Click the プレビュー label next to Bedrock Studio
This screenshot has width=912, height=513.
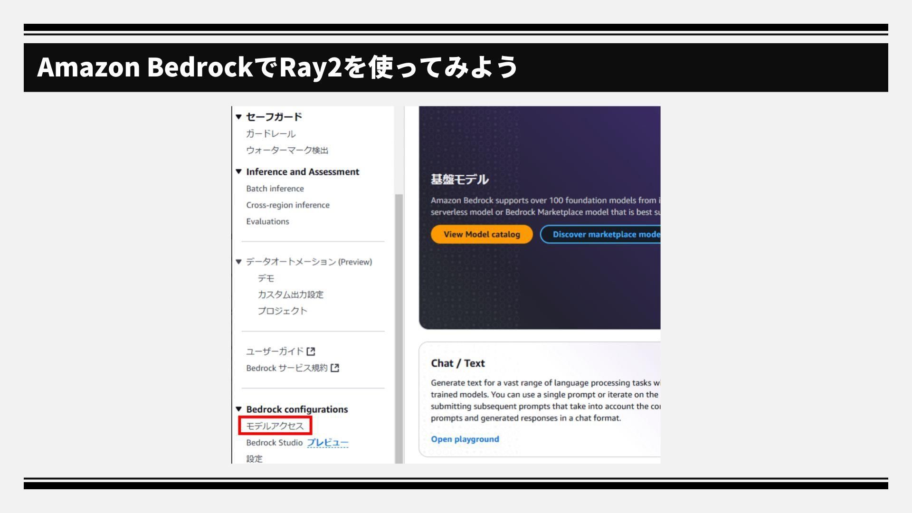328,443
